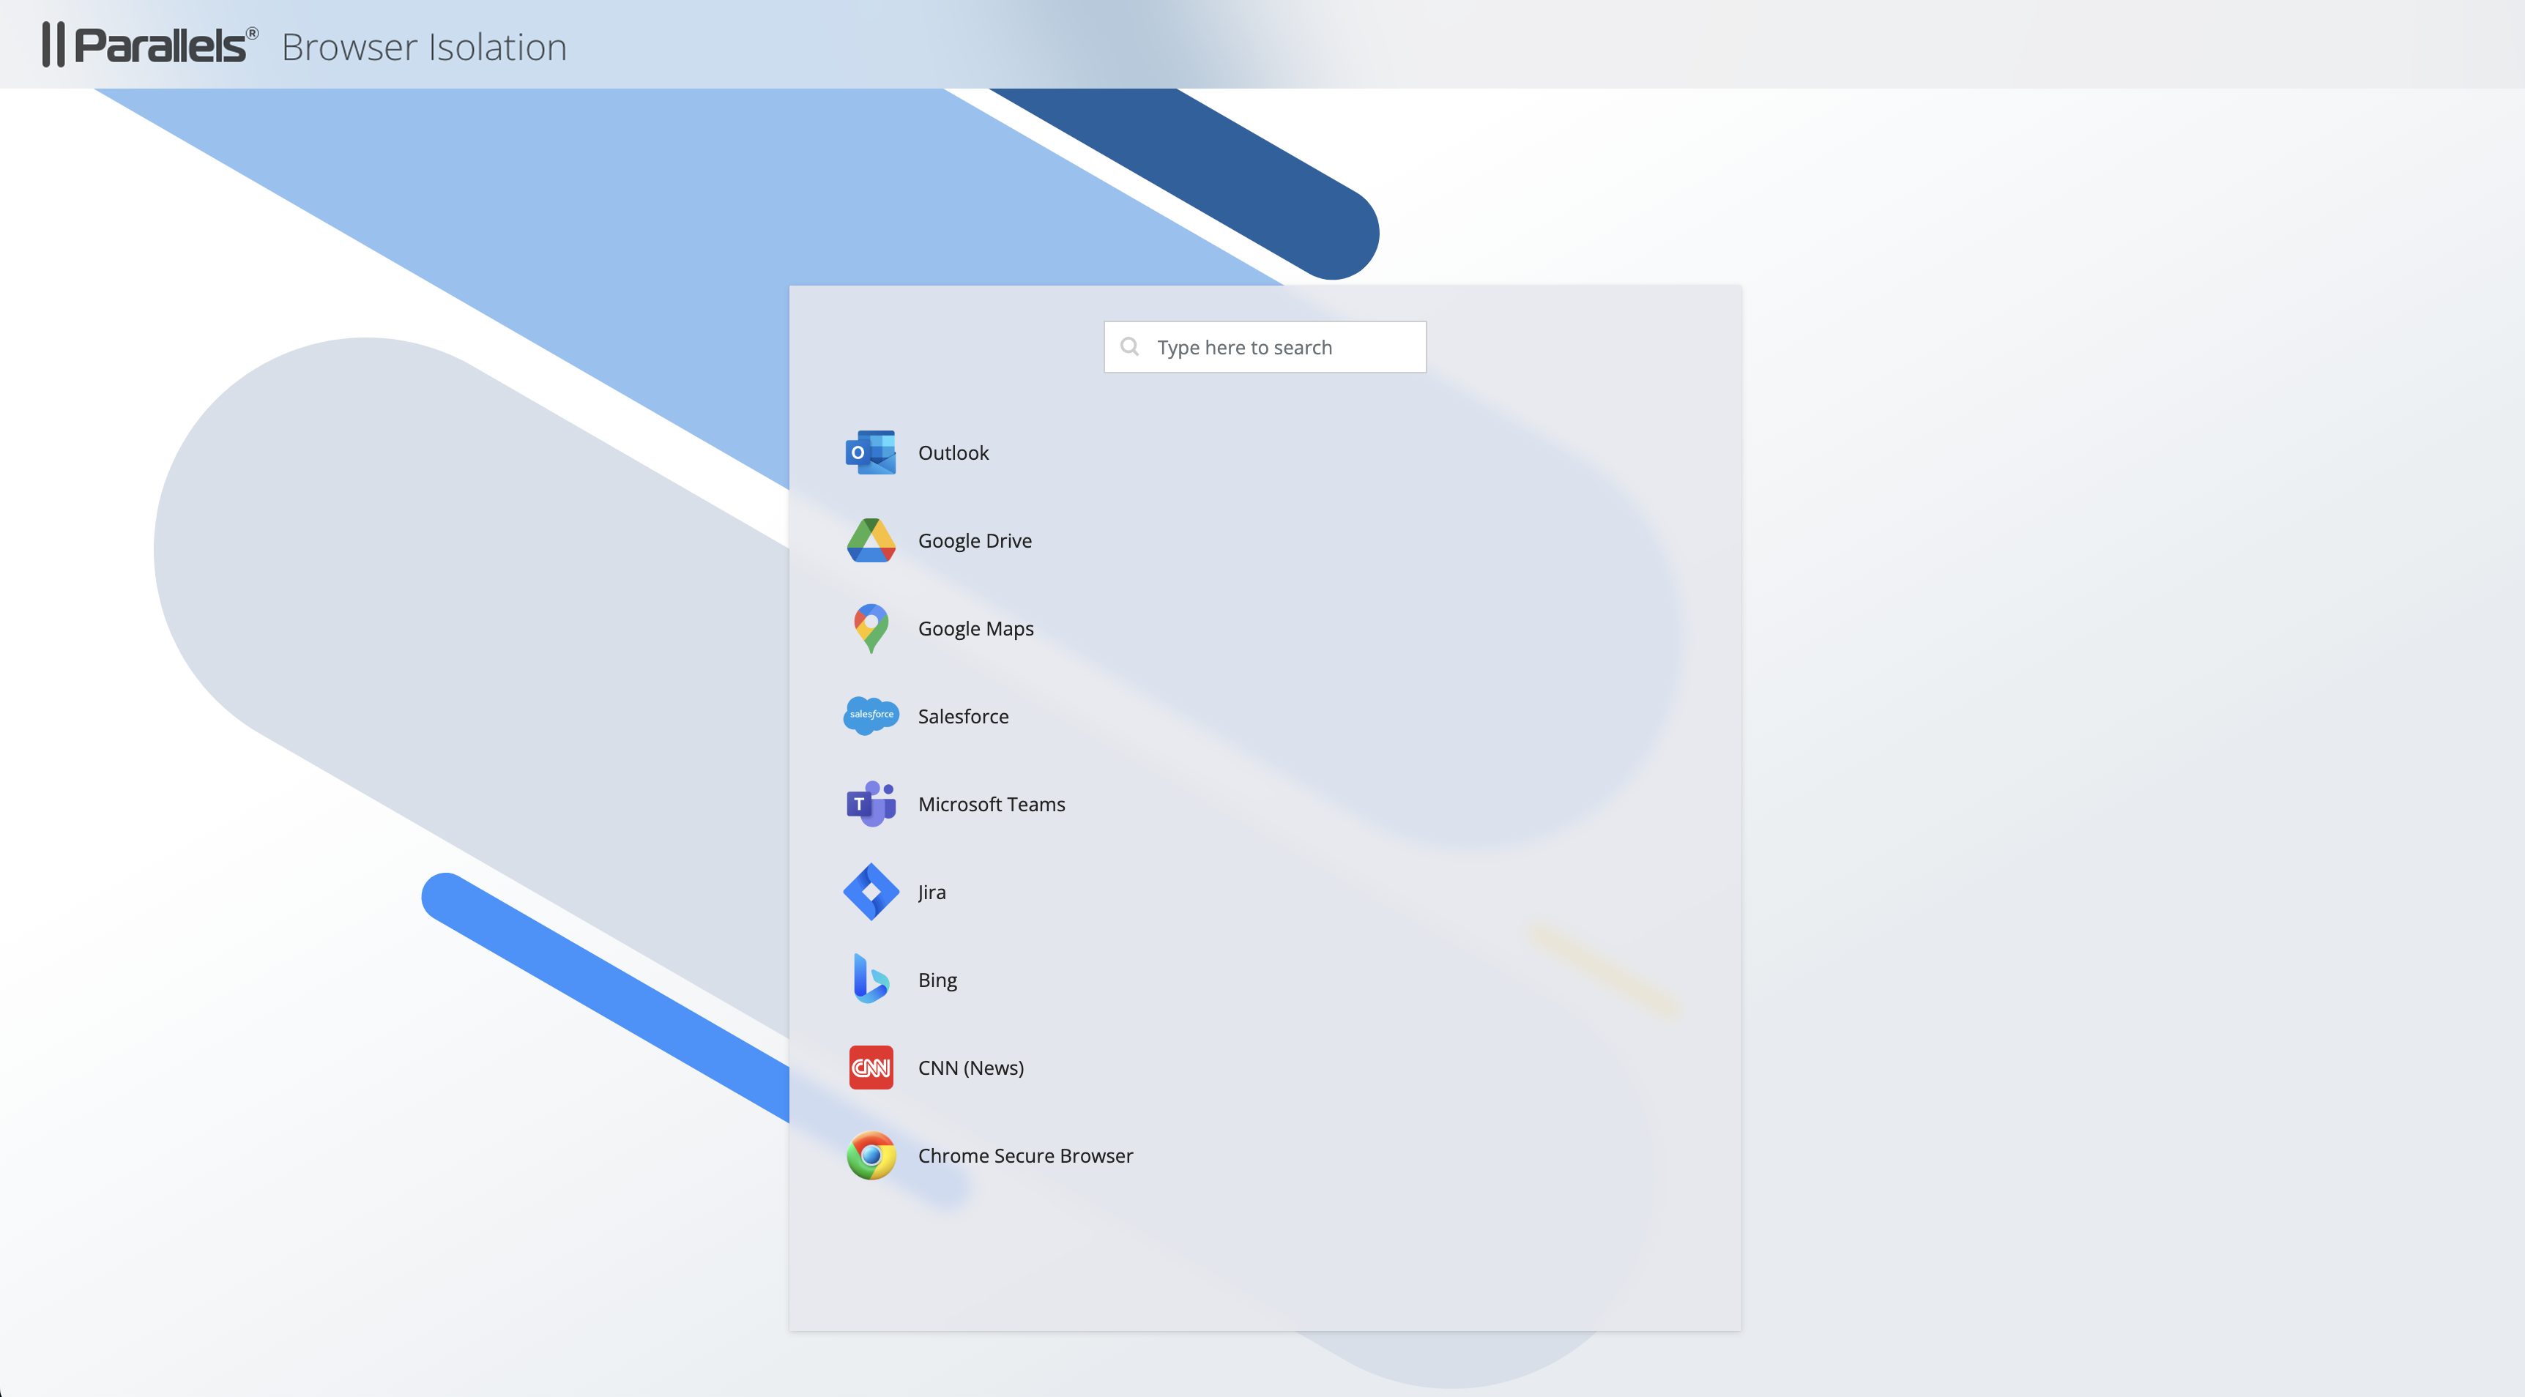Screen dimensions: 2525x1397
Task: Open the Bing logo icon
Action: pyautogui.click(x=871, y=980)
